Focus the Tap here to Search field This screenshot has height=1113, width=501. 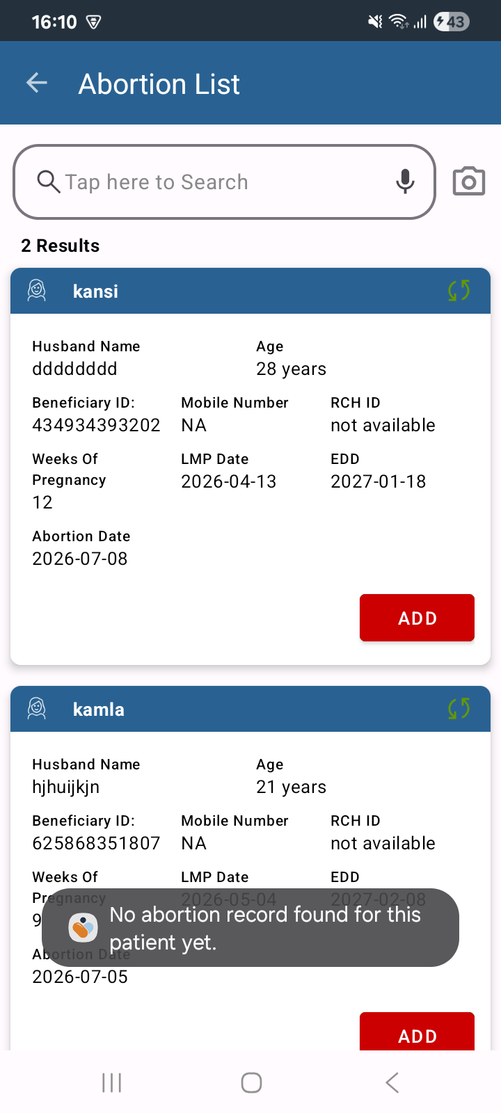tap(224, 182)
